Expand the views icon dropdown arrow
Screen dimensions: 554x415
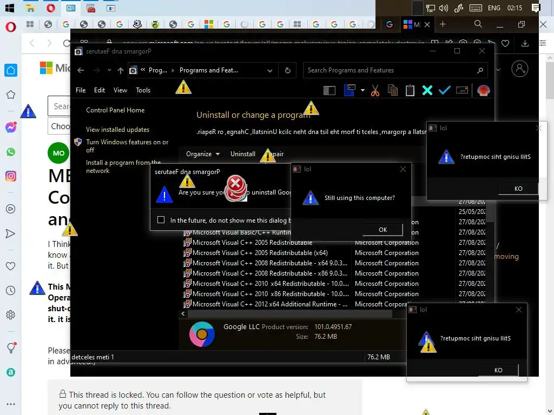(363, 90)
